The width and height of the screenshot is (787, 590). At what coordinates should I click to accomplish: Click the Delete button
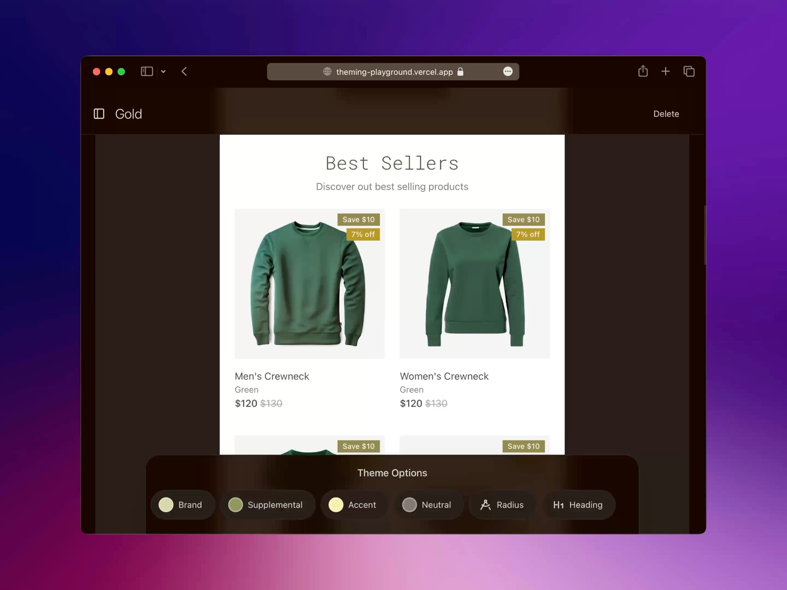click(x=666, y=114)
